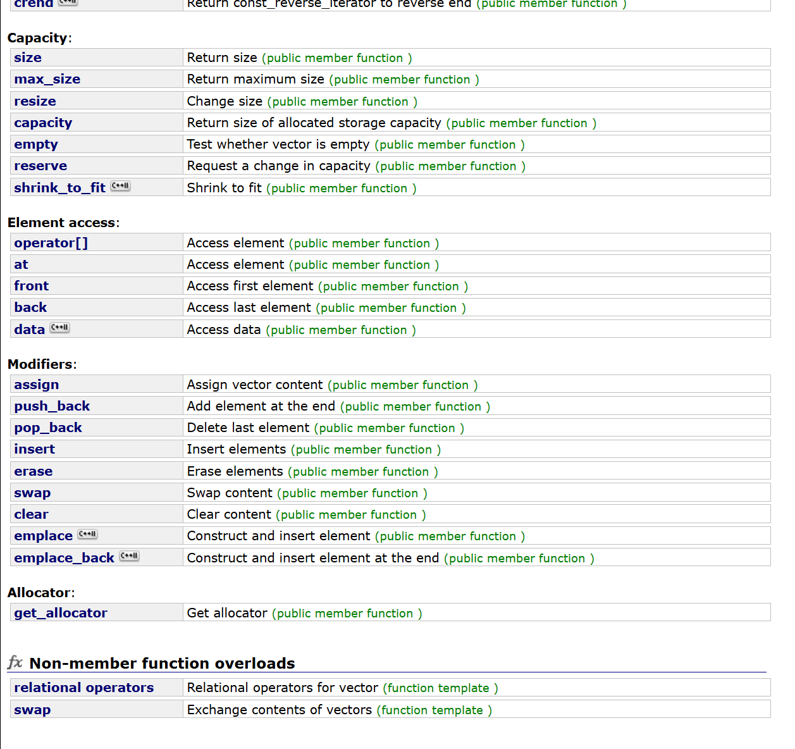Click 'Delete last element' description
The width and height of the screenshot is (795, 749).
pos(248,428)
